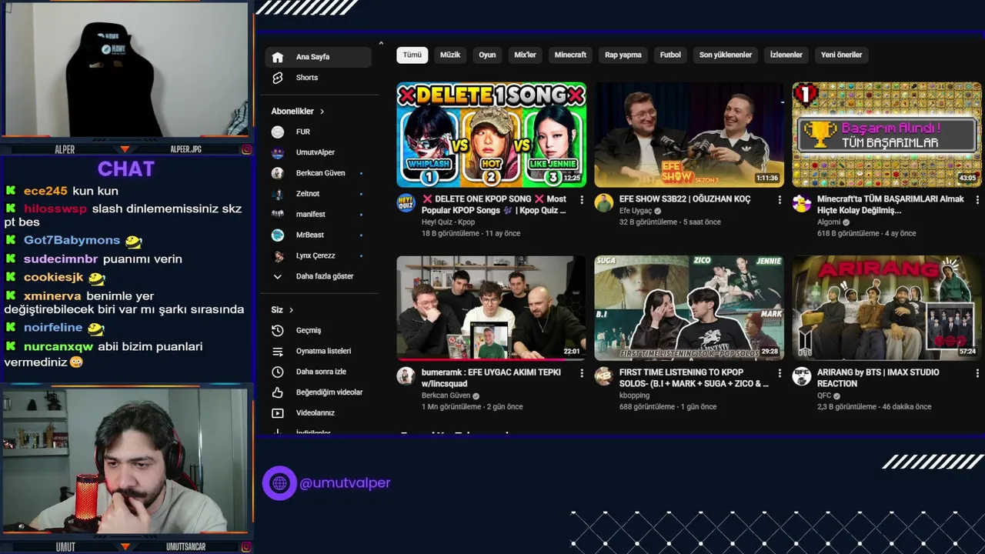
Task: Click chat username hilosswsp
Action: click(55, 209)
